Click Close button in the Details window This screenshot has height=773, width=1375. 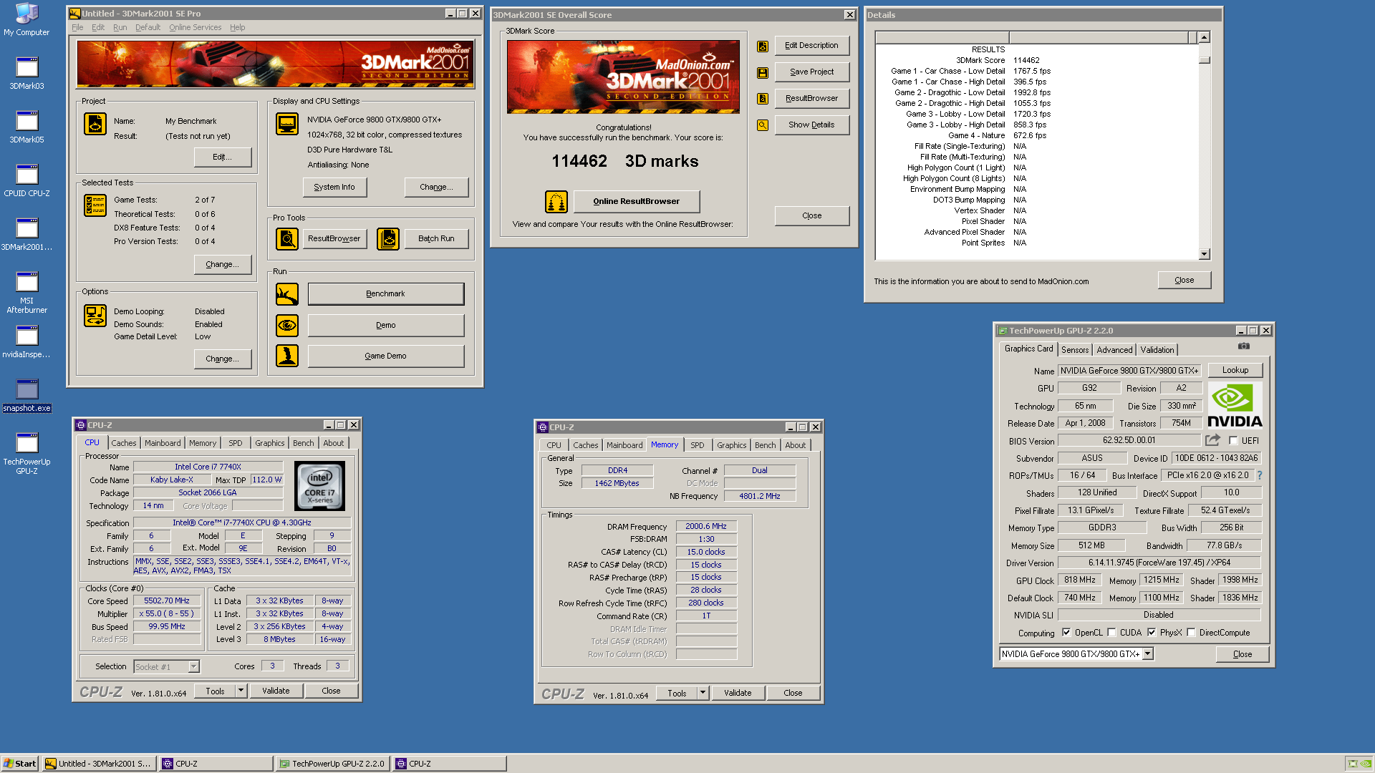pyautogui.click(x=1184, y=281)
